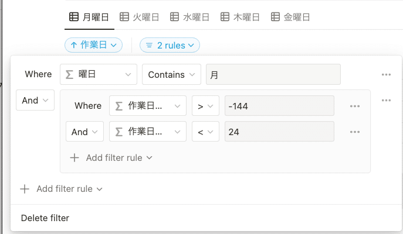Open the 月曜日 tab

(89, 18)
